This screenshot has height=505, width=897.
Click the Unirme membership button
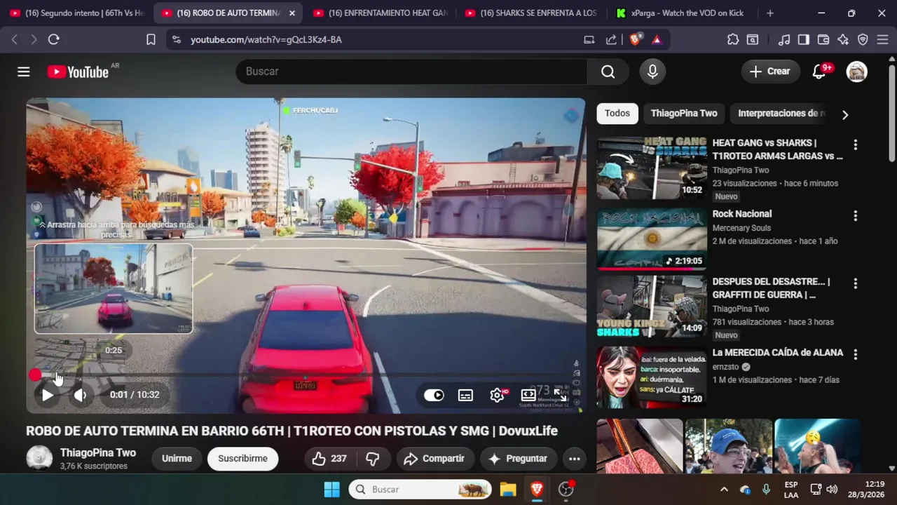click(x=177, y=459)
